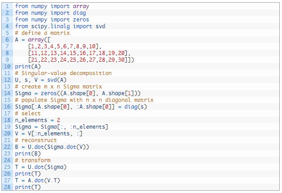Click the 'diag' import on line 2
Screen dimensions: 282x193
pyautogui.click(x=79, y=13)
